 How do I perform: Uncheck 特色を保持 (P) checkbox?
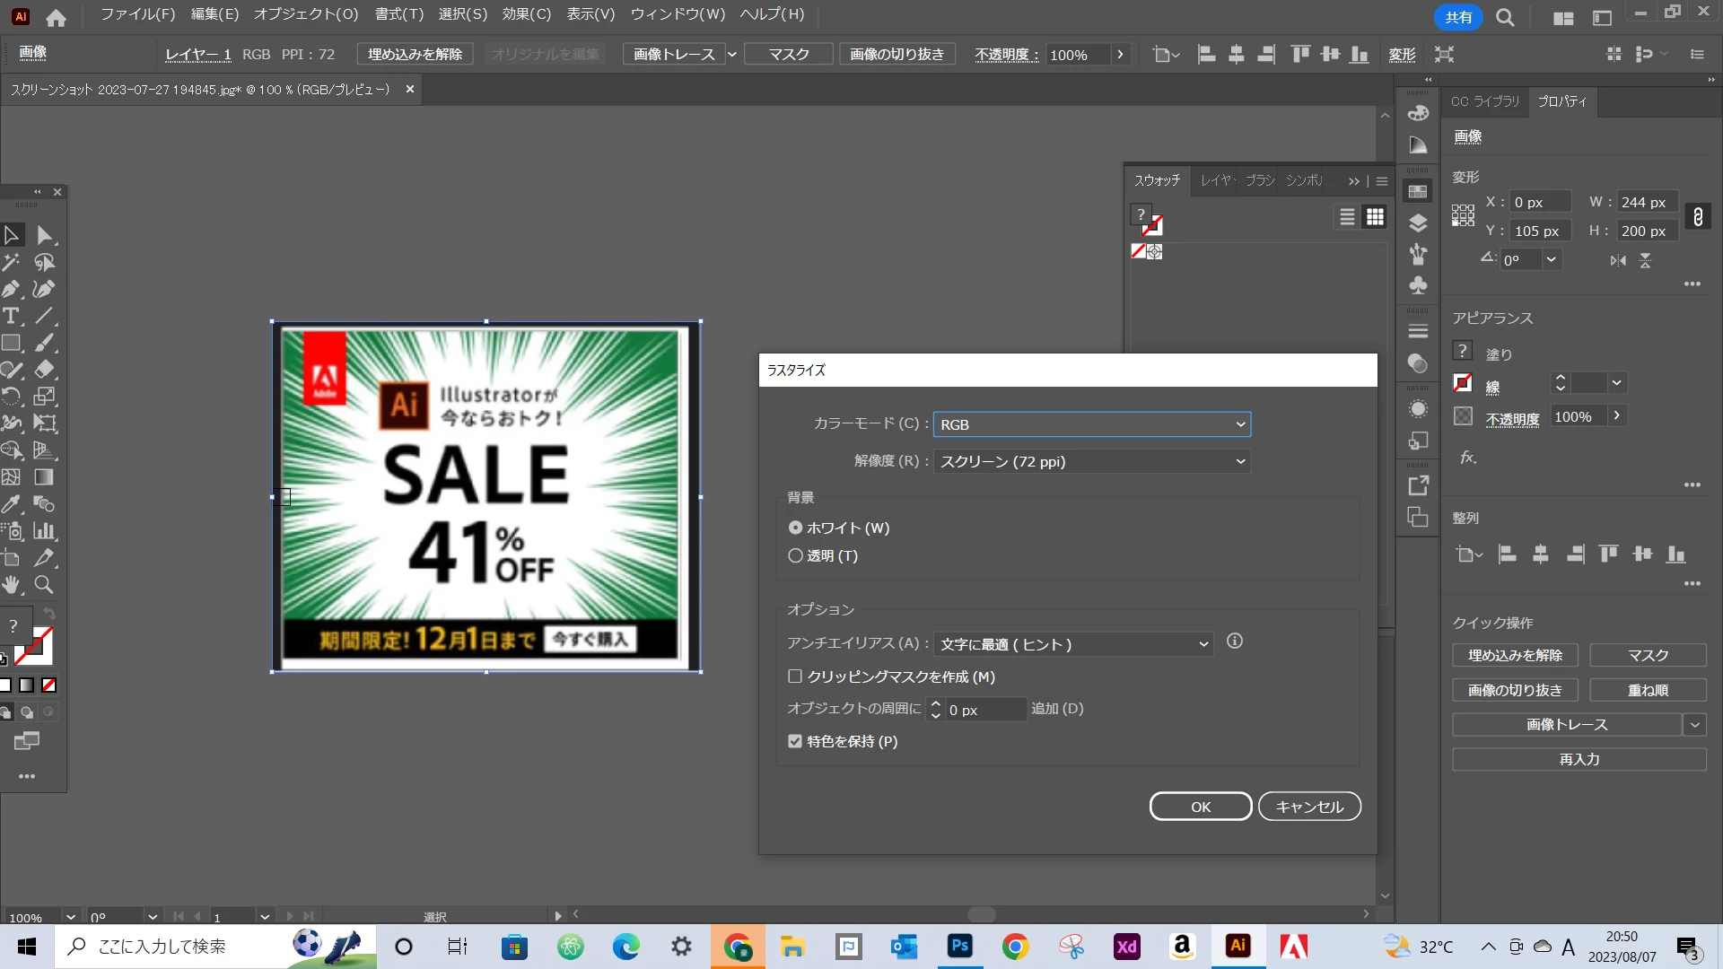tap(795, 741)
